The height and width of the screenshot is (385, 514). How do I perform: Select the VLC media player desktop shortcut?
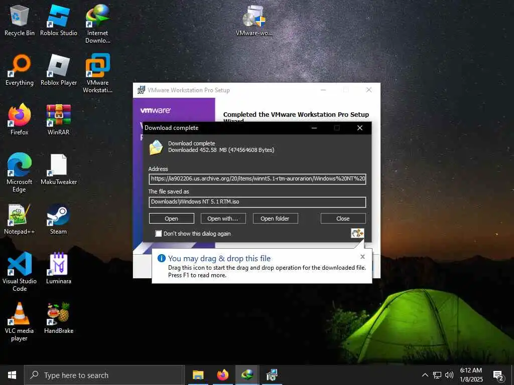click(x=20, y=321)
